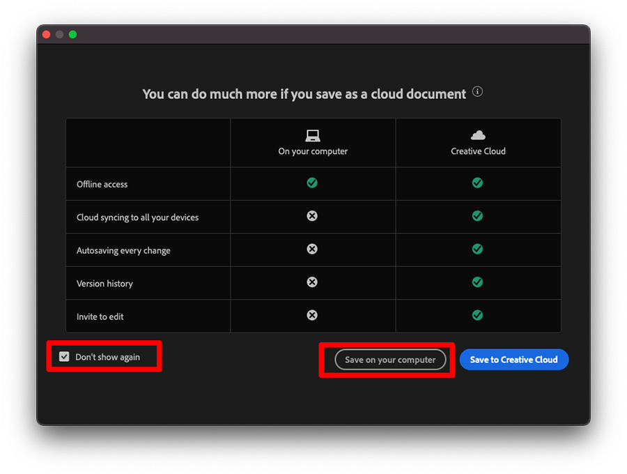Choose Save on your computer
Image resolution: width=627 pixels, height=474 pixels.
(390, 360)
